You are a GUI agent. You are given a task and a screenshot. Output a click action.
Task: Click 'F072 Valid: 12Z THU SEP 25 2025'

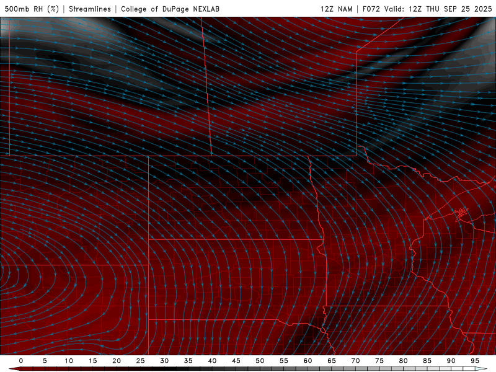click(427, 9)
